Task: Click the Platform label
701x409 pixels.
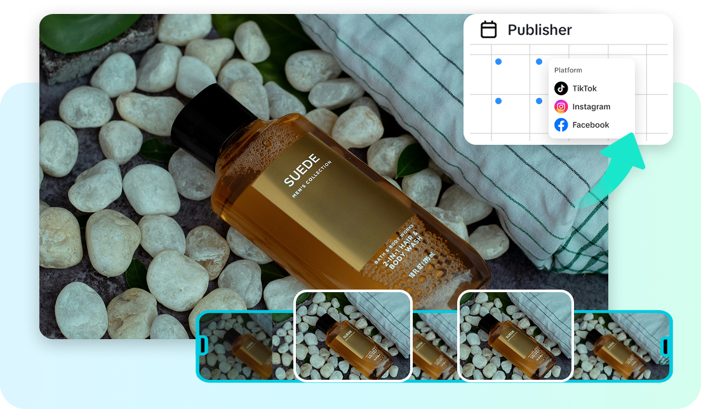Action: (568, 70)
